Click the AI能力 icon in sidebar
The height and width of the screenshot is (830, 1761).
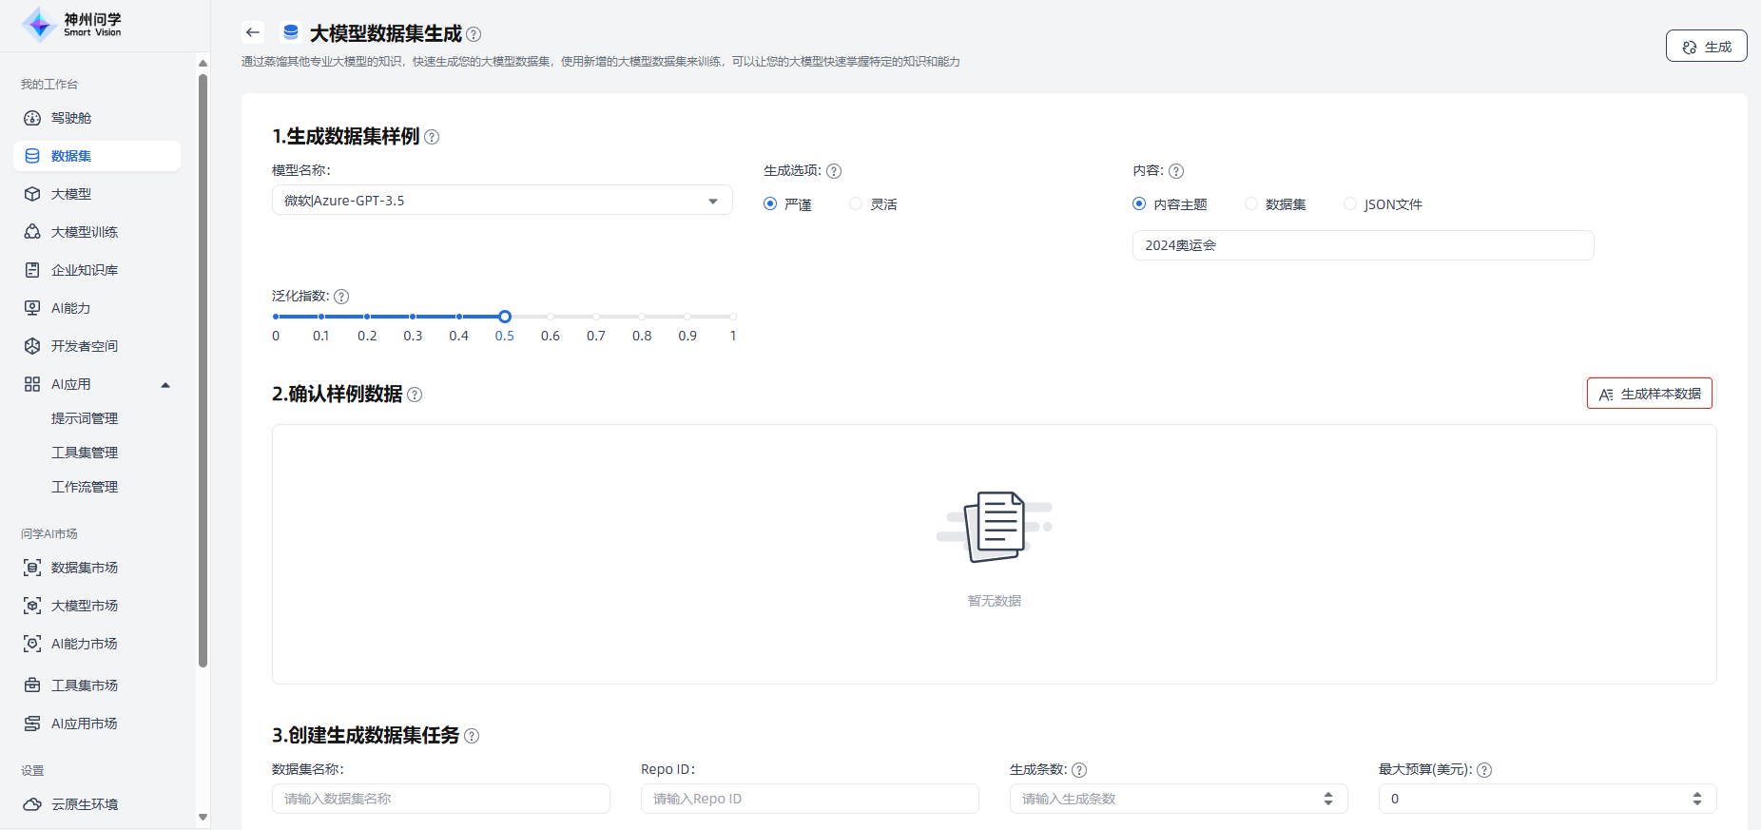(x=32, y=308)
